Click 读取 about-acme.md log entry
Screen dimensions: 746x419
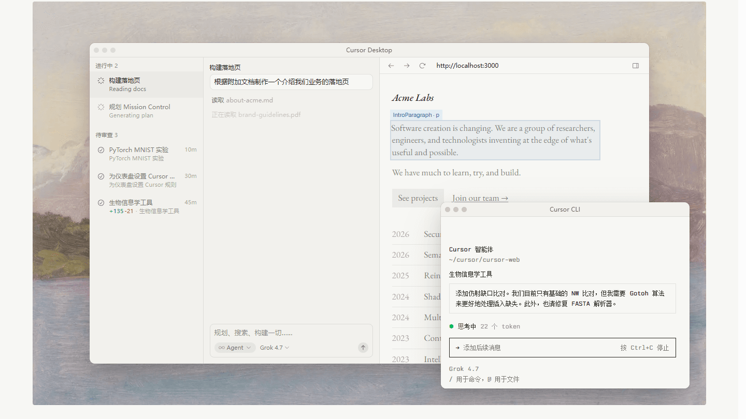pos(242,100)
